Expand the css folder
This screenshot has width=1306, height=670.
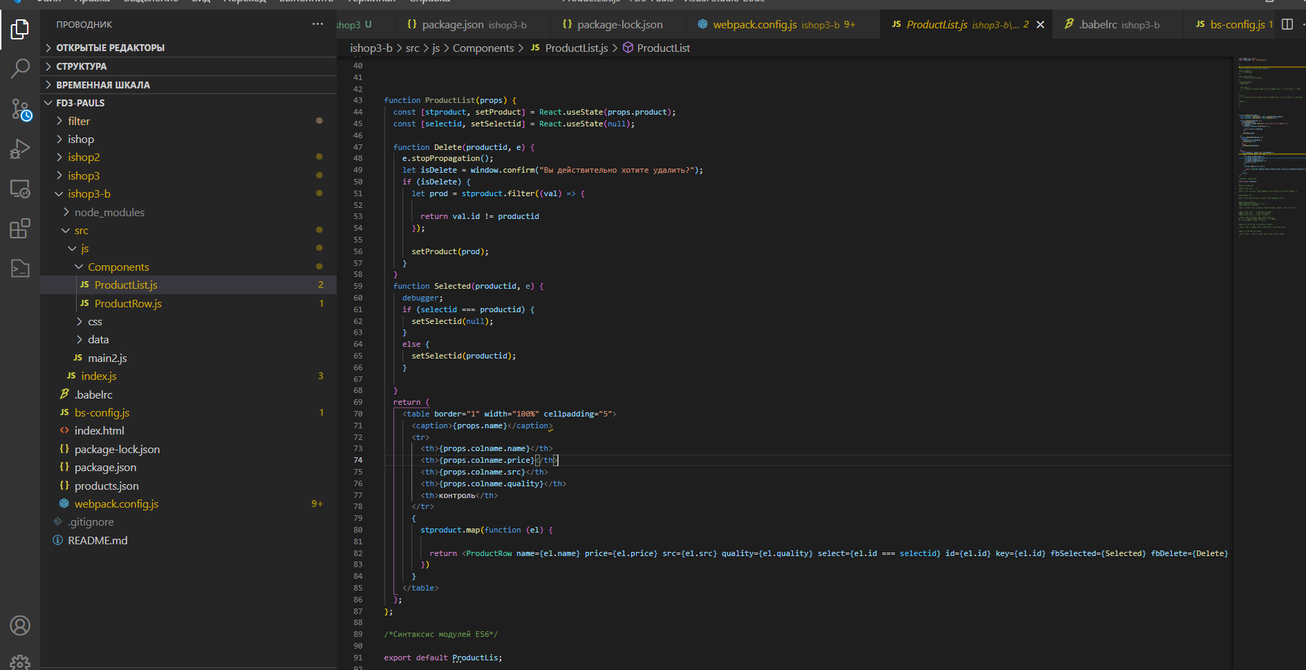[79, 321]
